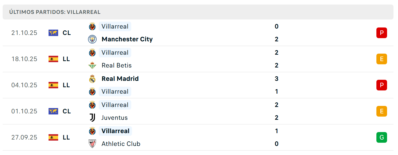The height and width of the screenshot is (155, 398).
Task: Click the Spain flag icon for 18.10.25
Action: pyautogui.click(x=53, y=59)
